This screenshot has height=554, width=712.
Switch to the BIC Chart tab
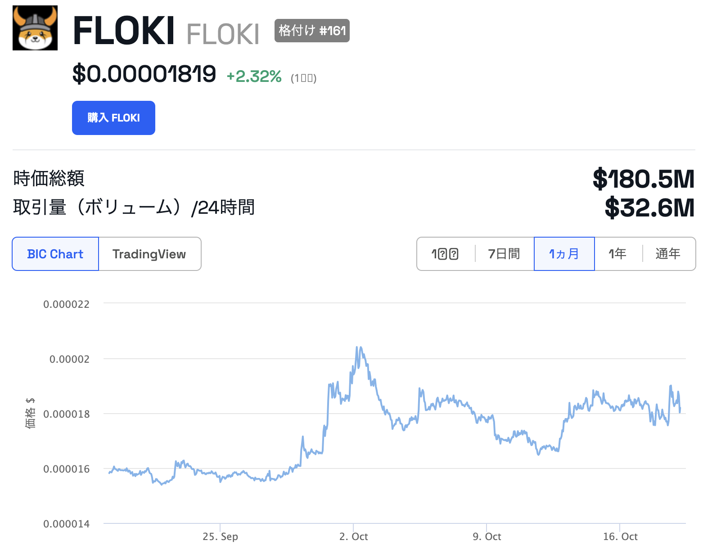click(x=55, y=254)
